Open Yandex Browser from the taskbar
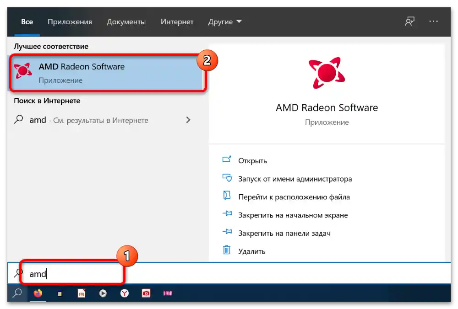Screen dimensions: 458x309 [125, 293]
